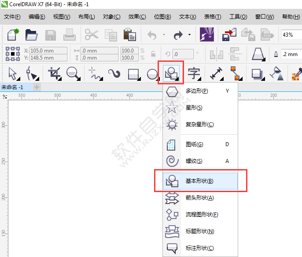Image resolution: width=302 pixels, height=257 pixels.
Task: Click the Redo arrow
Action: coord(178,35)
